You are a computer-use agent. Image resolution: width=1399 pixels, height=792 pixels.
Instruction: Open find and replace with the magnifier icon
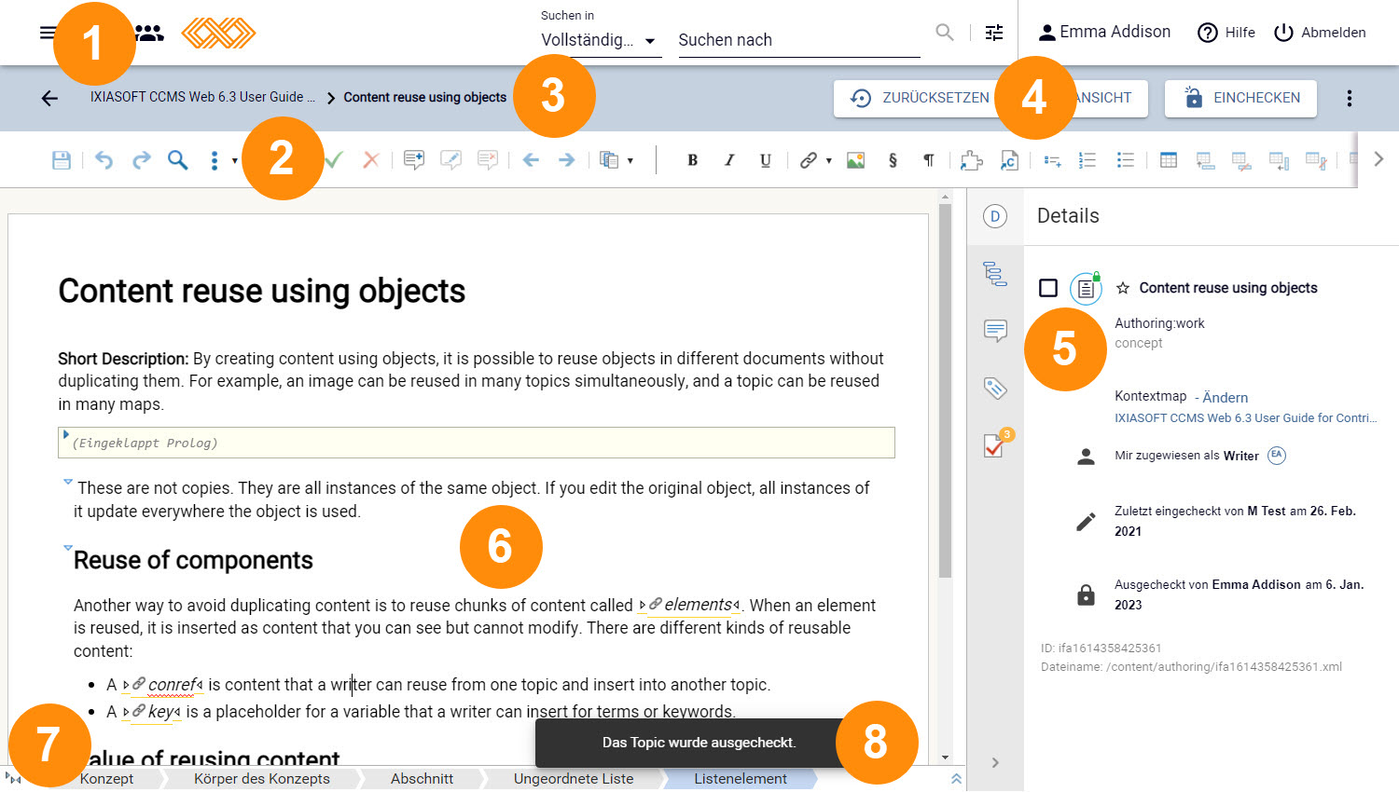[177, 160]
